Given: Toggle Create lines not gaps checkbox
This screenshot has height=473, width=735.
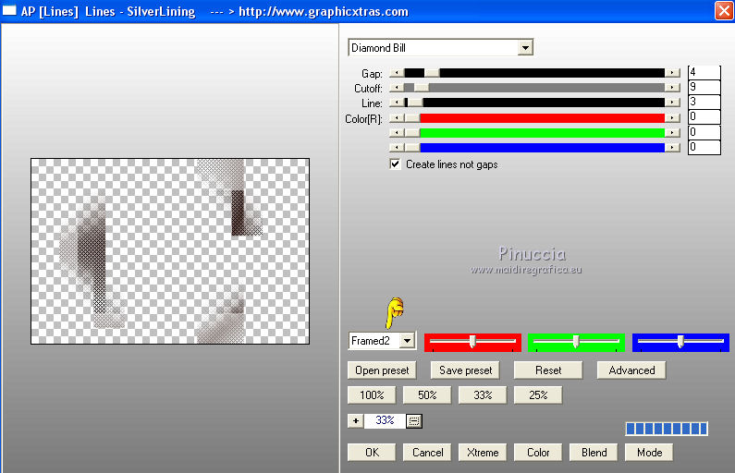Looking at the screenshot, I should pyautogui.click(x=395, y=164).
